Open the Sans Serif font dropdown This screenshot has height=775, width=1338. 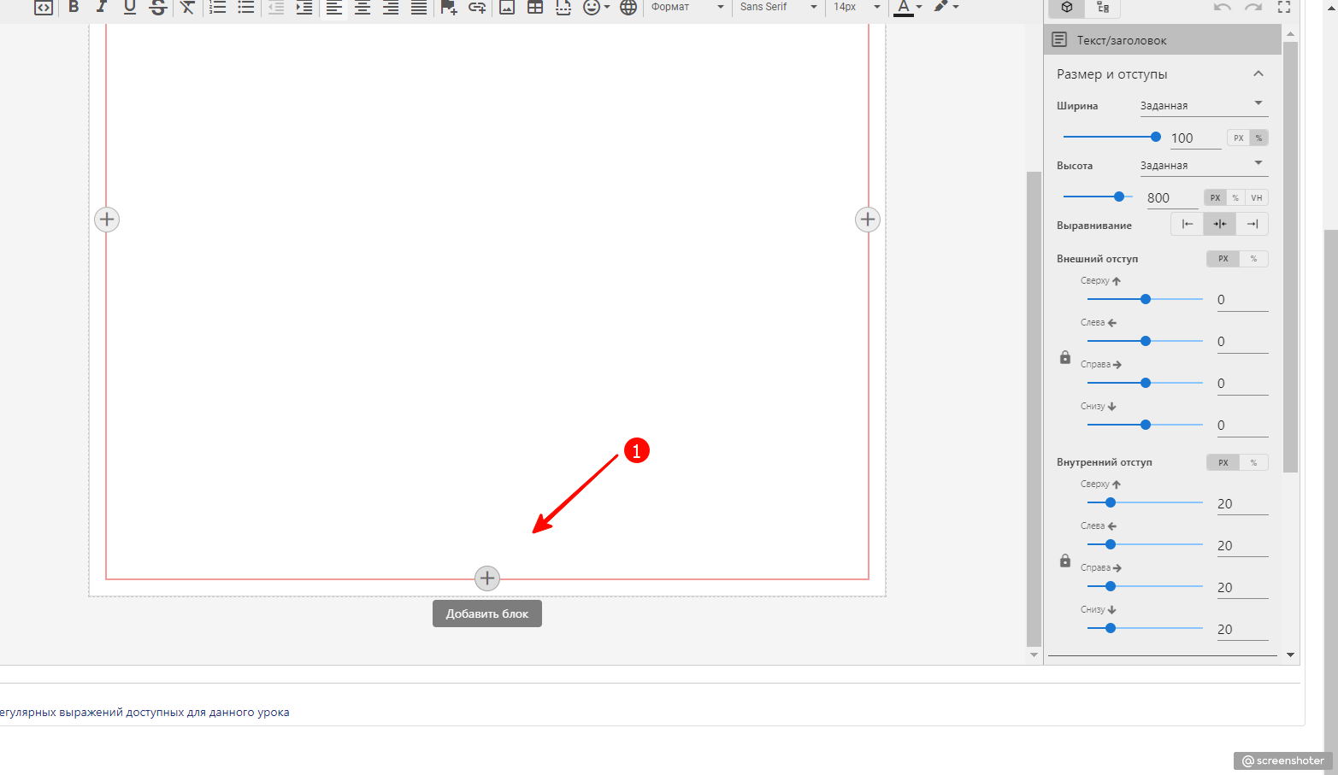(778, 7)
